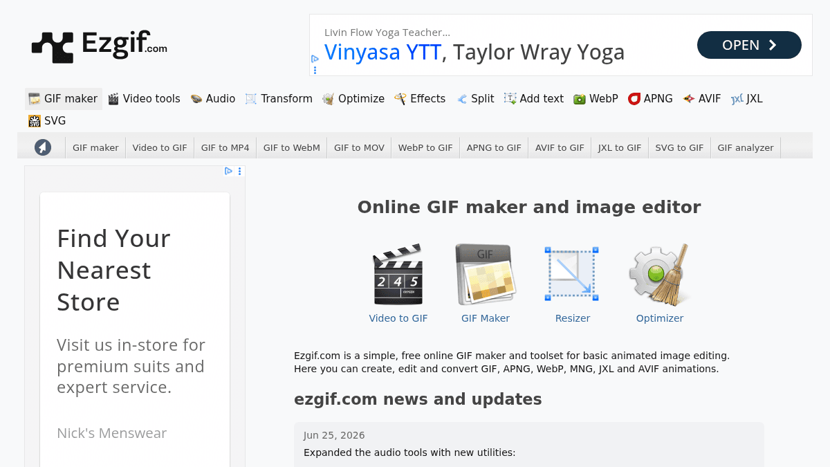Click the Add text icon in menu
The width and height of the screenshot is (830, 467).
click(510, 99)
